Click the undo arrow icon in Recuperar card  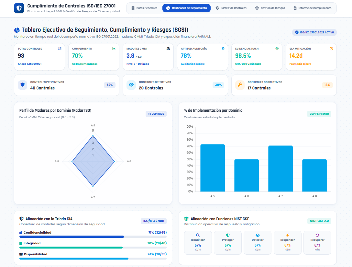317,235
